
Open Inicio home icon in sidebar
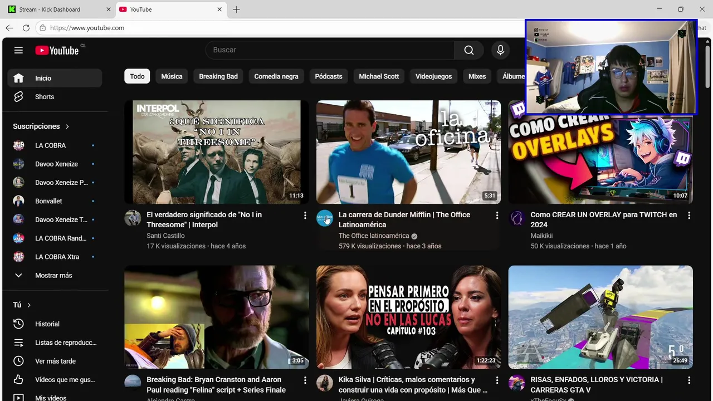click(18, 79)
